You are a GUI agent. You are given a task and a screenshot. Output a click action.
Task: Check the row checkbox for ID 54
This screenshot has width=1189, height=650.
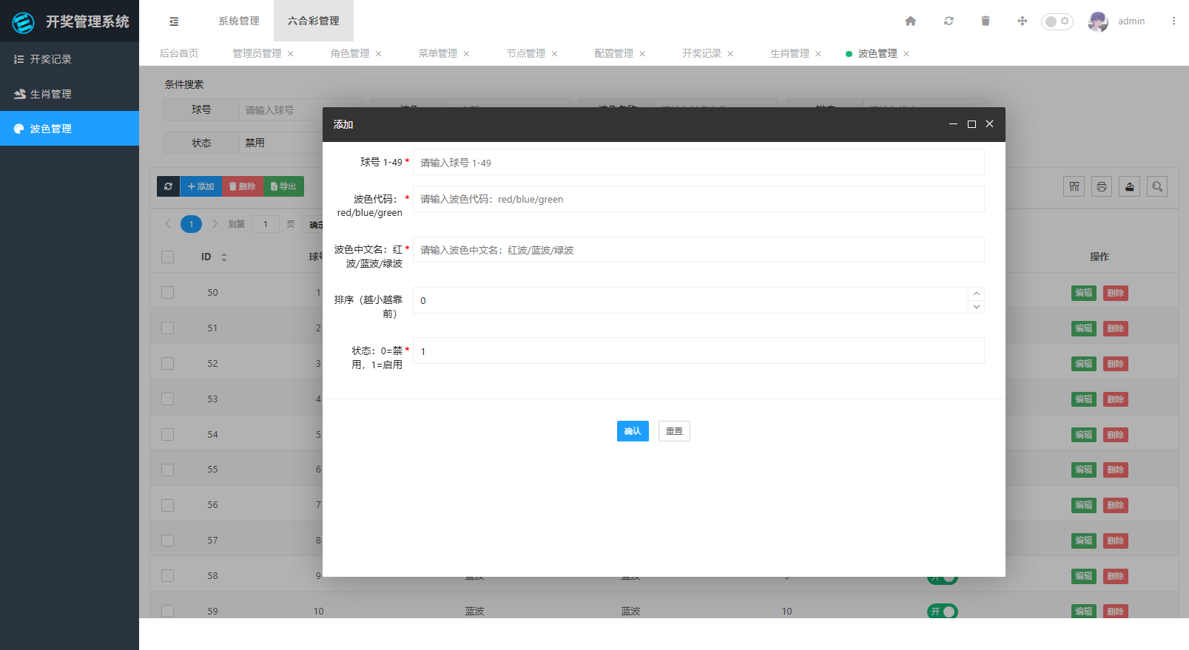[168, 434]
